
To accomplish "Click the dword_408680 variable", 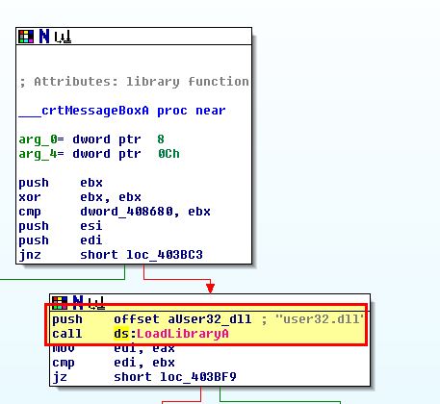I will 126,212.
